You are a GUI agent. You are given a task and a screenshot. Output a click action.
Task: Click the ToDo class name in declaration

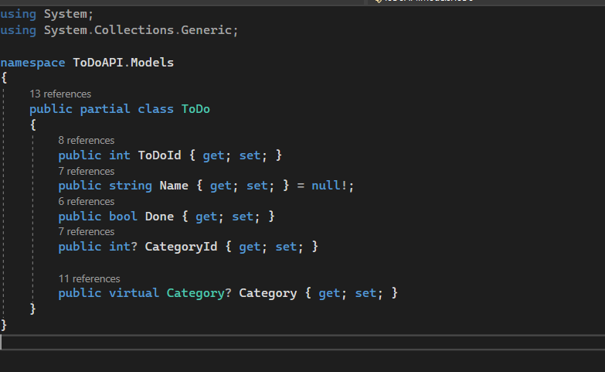pyautogui.click(x=195, y=109)
